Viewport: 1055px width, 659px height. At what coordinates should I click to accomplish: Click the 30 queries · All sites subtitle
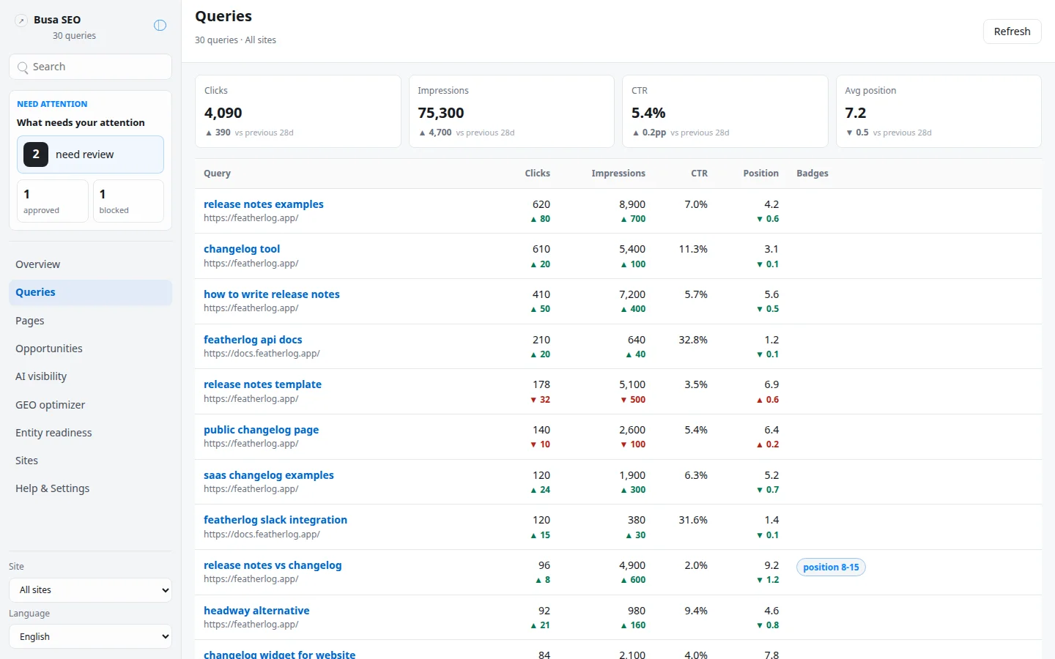pos(235,40)
